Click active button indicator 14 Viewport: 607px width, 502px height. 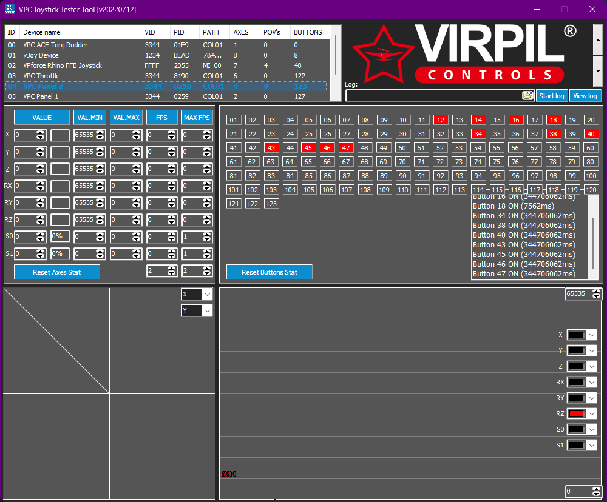(x=478, y=120)
